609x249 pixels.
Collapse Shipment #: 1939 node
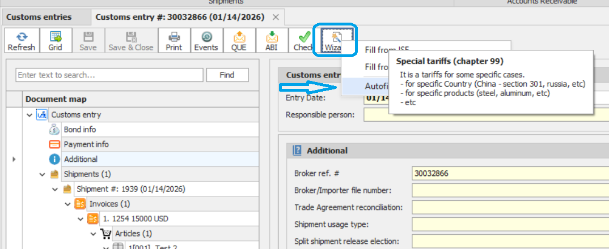coord(55,189)
